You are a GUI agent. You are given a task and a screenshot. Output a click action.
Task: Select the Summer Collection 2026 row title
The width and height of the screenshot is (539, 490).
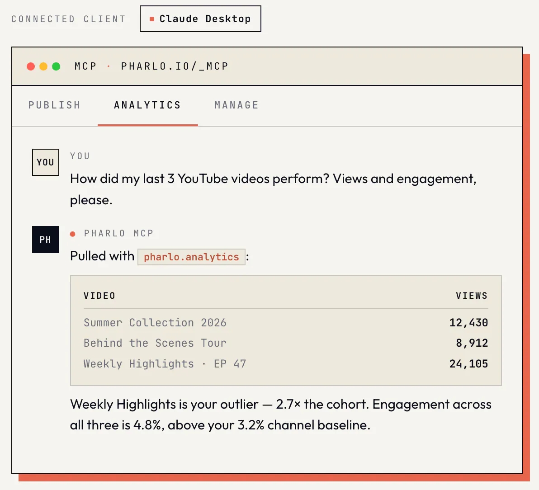click(155, 323)
